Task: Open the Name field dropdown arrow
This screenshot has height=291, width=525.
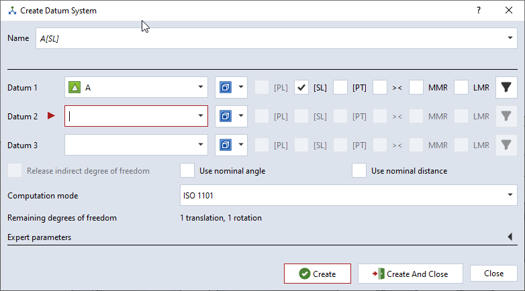Action: click(x=510, y=38)
